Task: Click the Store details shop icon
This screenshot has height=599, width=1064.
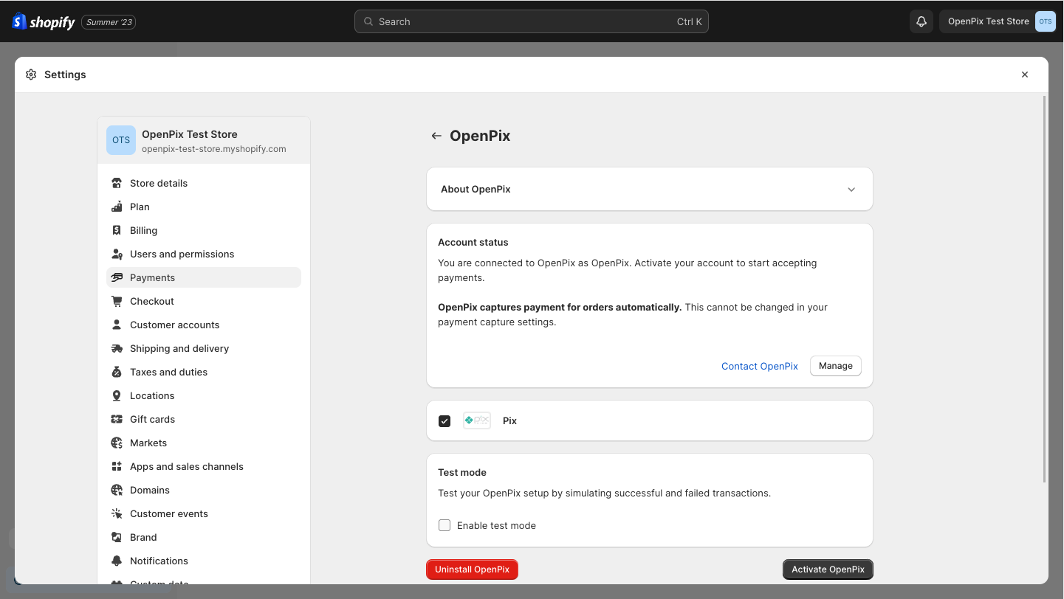Action: click(117, 183)
